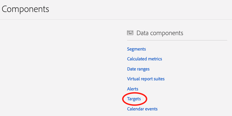The width and height of the screenshot is (232, 116).
Task: Manage virtual report suites
Action: click(146, 79)
